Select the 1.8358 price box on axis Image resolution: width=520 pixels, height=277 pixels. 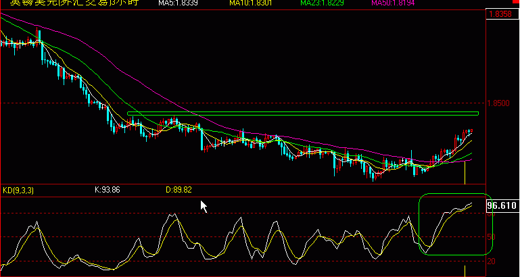502,15
